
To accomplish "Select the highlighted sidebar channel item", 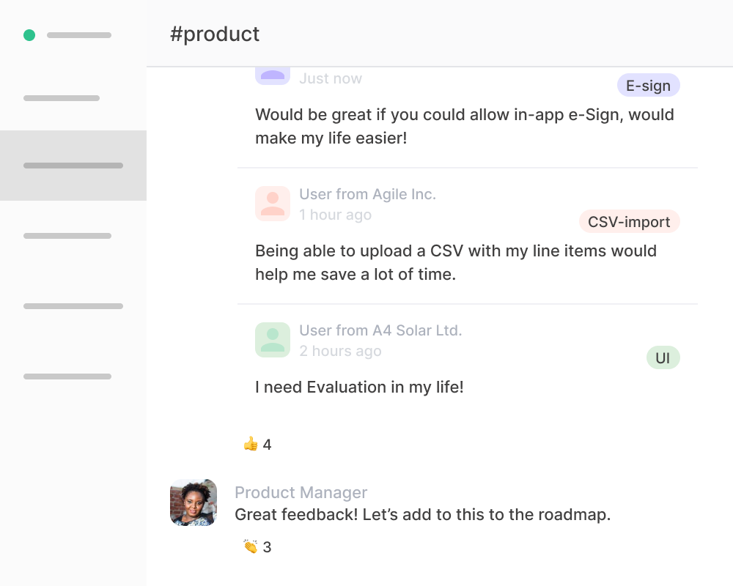I will click(x=73, y=166).
